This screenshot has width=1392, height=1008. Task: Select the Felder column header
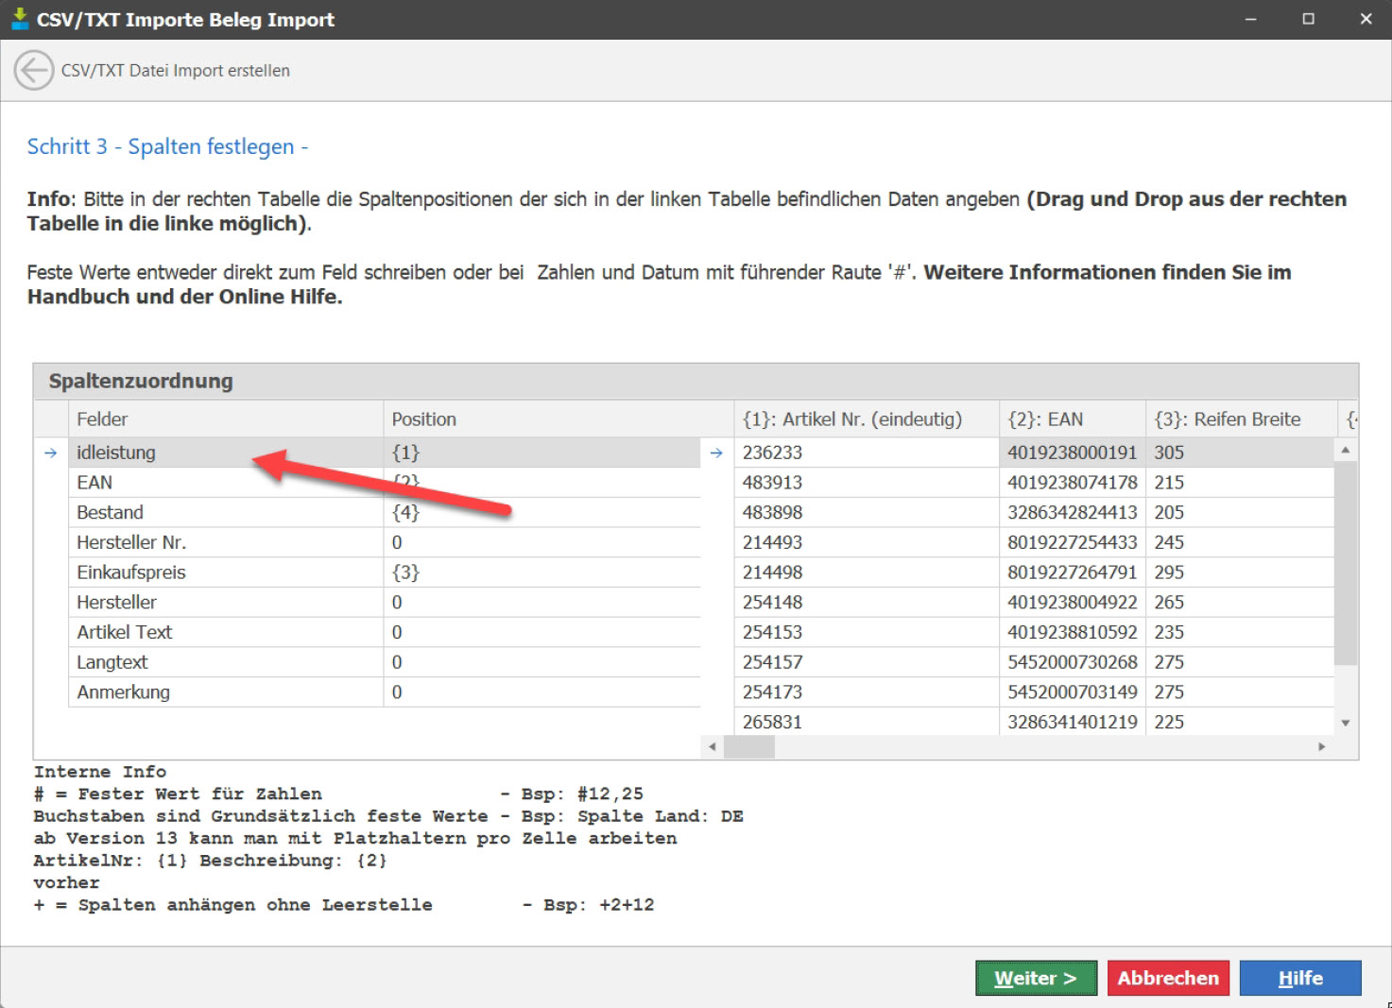coord(226,419)
